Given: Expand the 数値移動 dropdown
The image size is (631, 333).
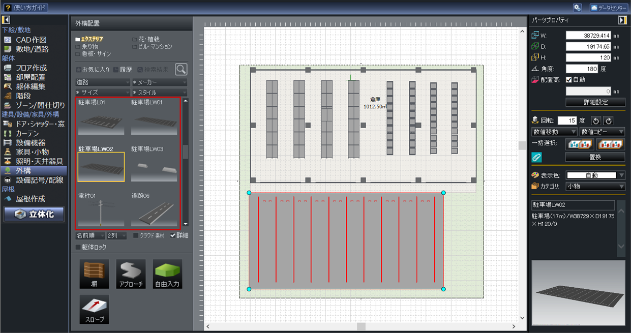Looking at the screenshot, I should point(554,132).
